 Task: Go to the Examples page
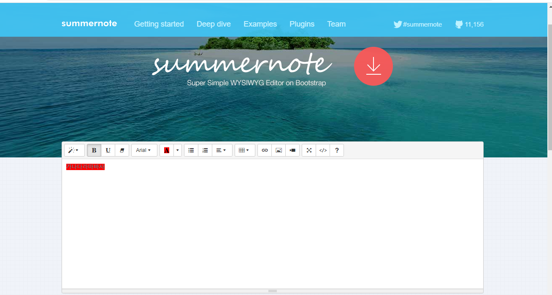point(260,24)
